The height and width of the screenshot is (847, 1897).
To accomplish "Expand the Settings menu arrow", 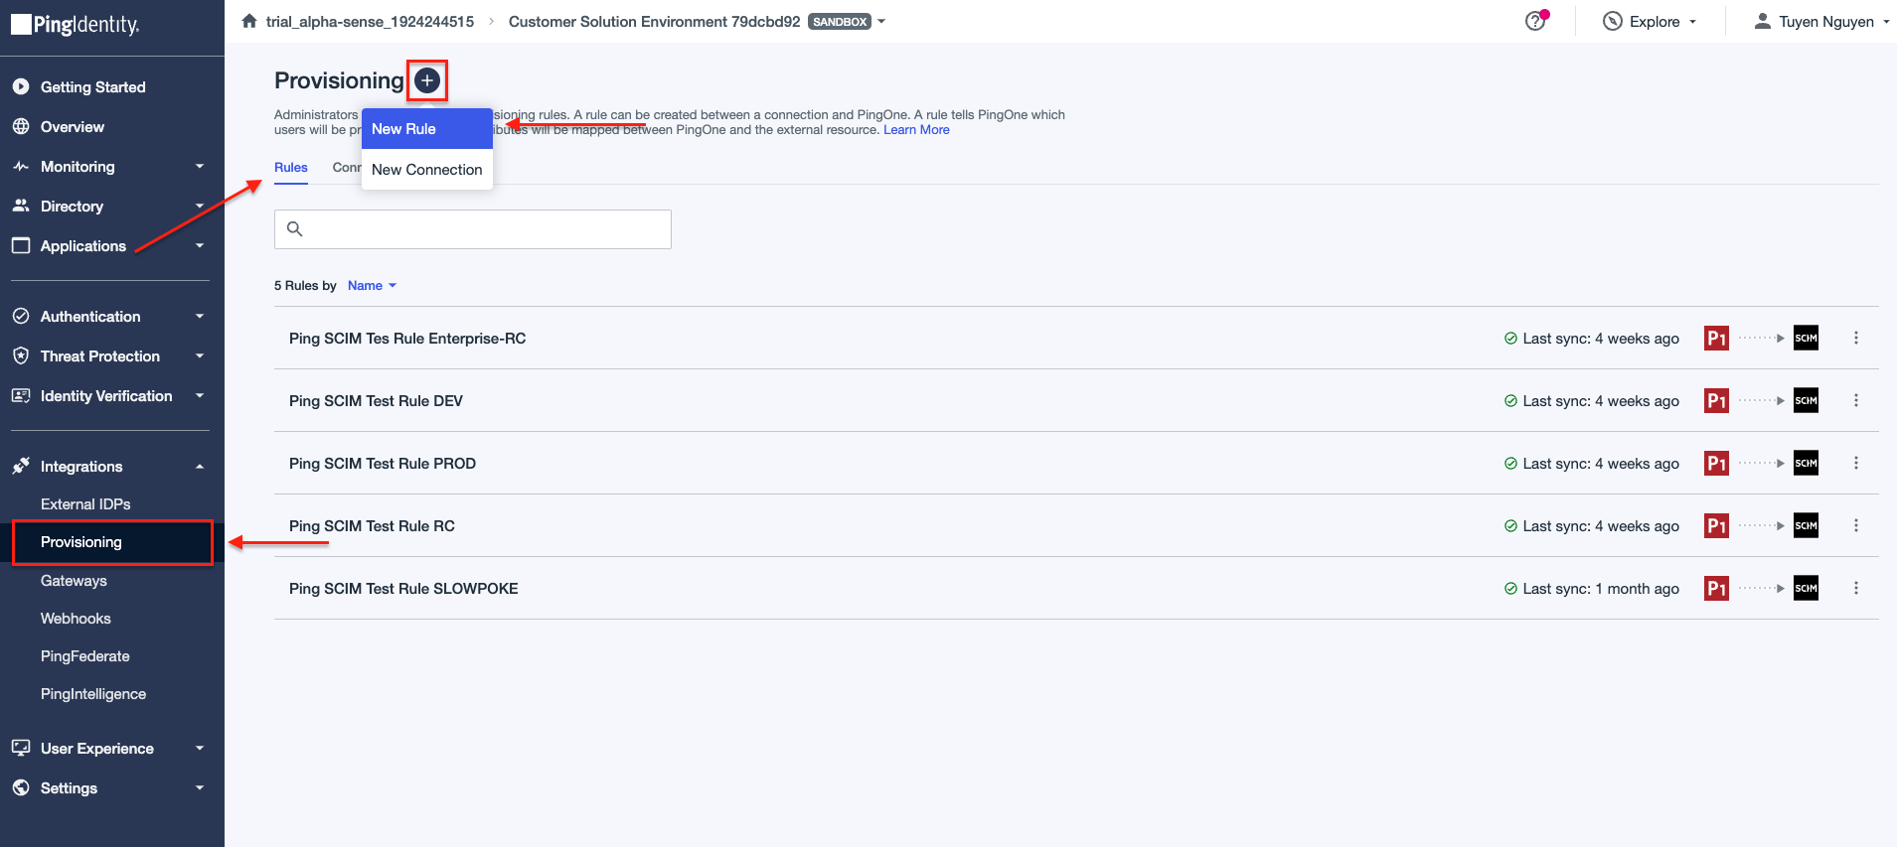I will coord(200,788).
